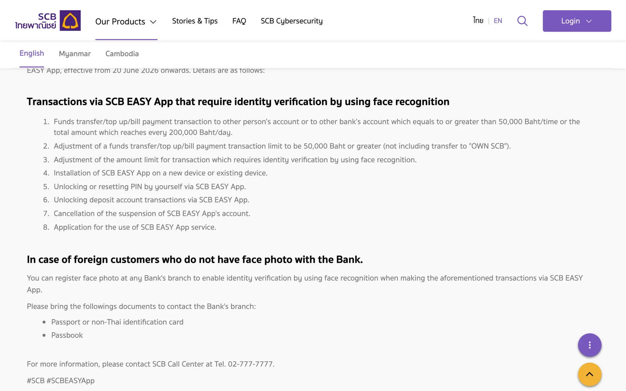Go to SCB home via logo

[48, 21]
